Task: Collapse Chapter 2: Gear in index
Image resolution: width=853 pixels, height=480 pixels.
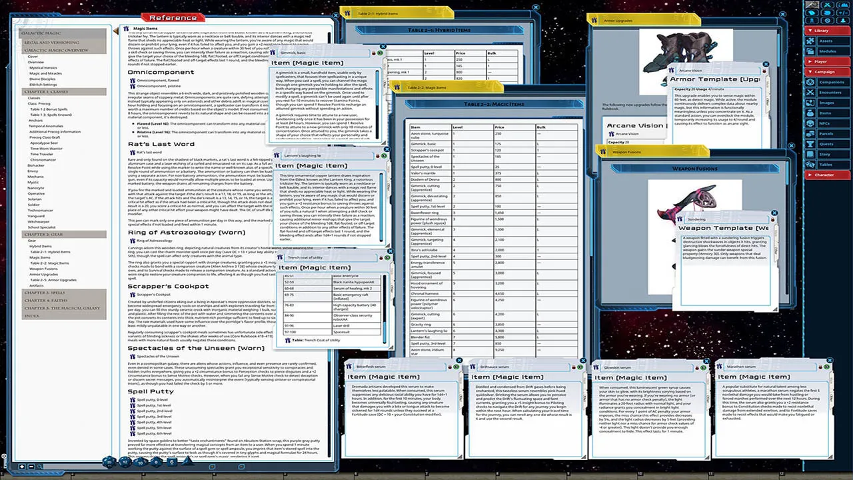Action: point(63,234)
